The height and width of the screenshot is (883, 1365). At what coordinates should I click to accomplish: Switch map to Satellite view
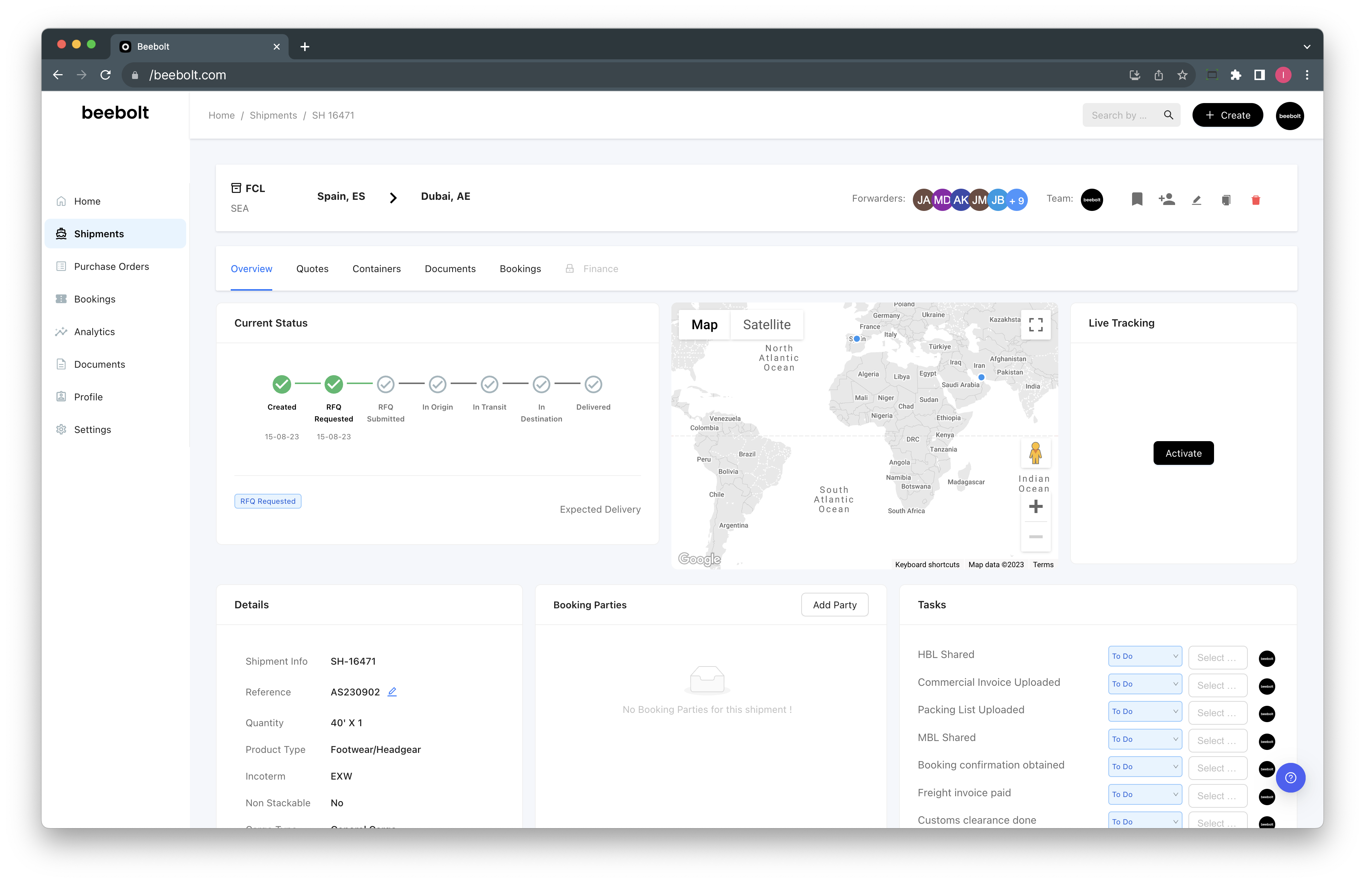(766, 325)
